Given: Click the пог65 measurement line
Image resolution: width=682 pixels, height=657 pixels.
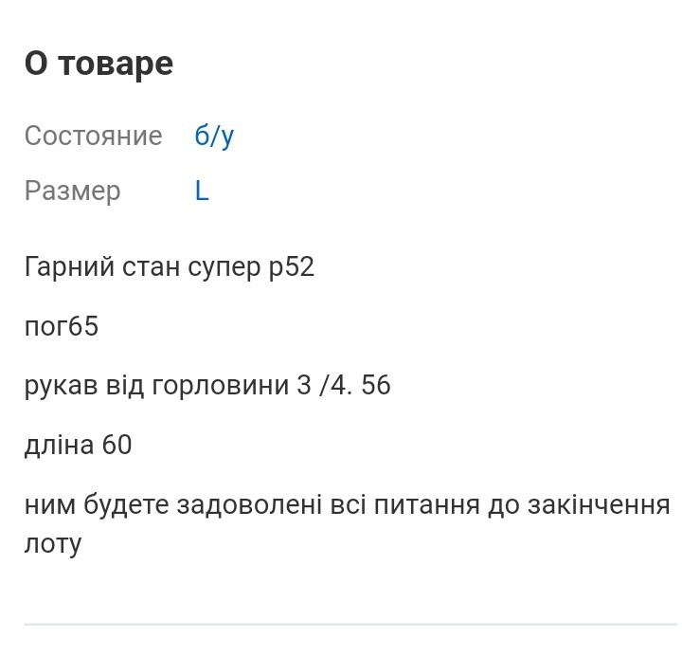Looking at the screenshot, I should 62,327.
